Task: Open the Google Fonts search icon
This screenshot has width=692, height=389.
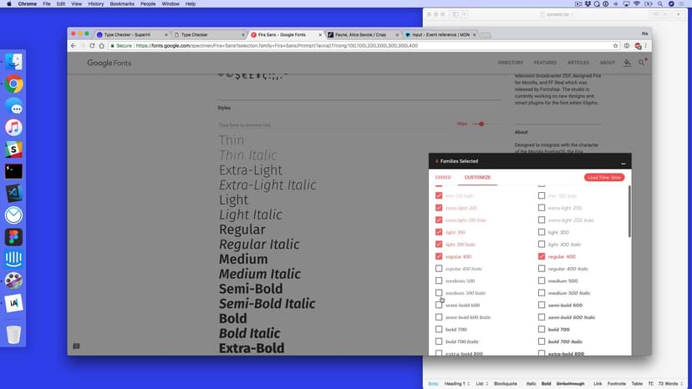Action: [641, 63]
